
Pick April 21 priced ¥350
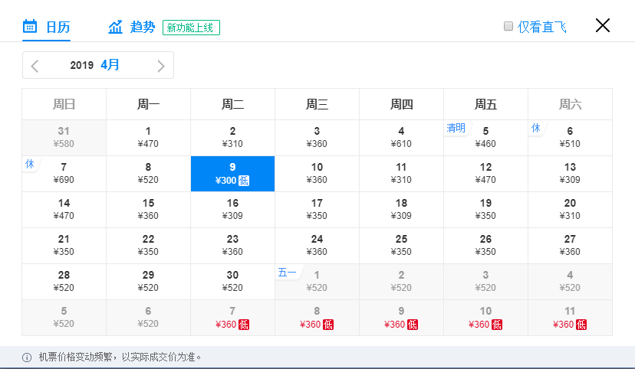pyautogui.click(x=64, y=246)
